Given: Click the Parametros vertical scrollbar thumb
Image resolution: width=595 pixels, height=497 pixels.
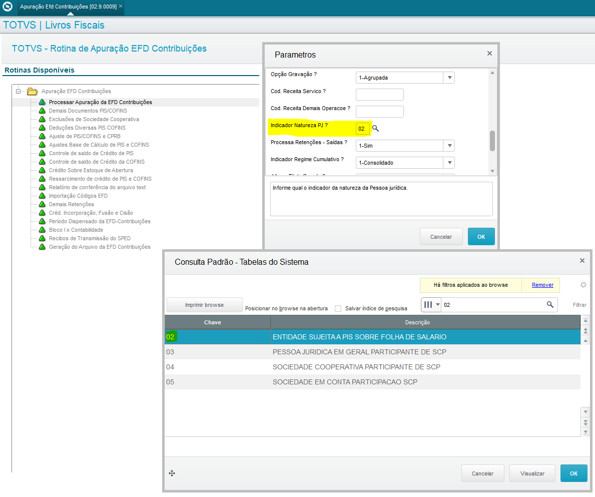Looking at the screenshot, I should (x=492, y=141).
